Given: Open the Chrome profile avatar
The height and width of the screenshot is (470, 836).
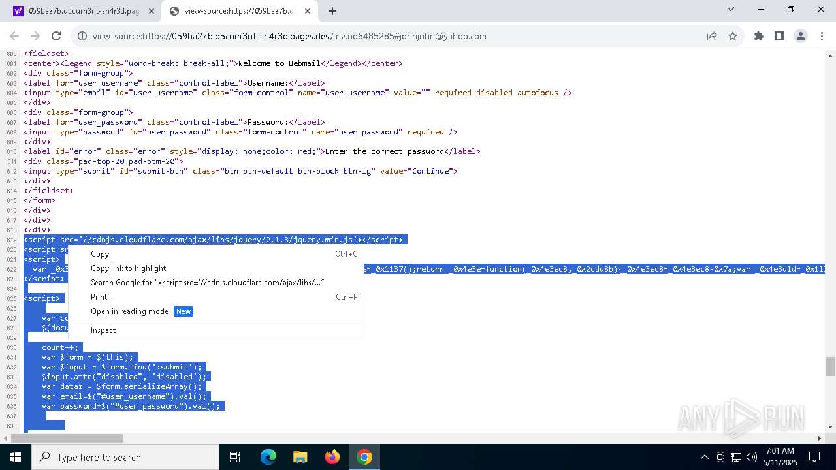Looking at the screenshot, I should click(801, 36).
